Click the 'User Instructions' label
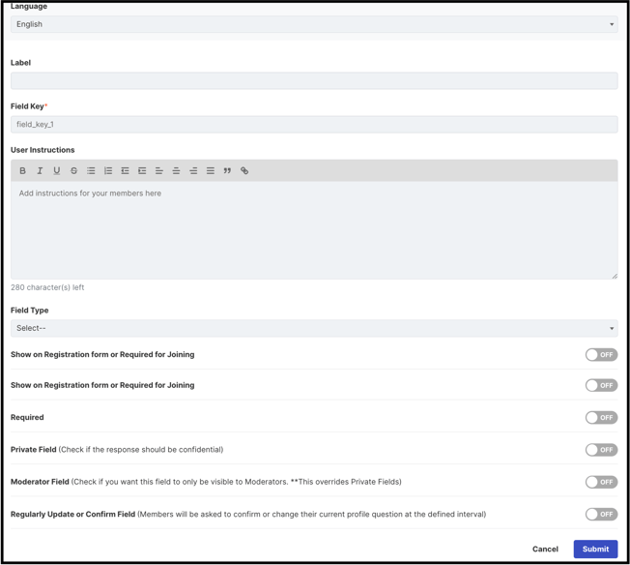 click(x=43, y=150)
